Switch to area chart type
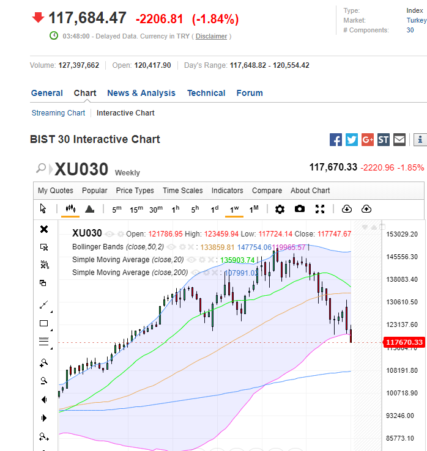 89,209
